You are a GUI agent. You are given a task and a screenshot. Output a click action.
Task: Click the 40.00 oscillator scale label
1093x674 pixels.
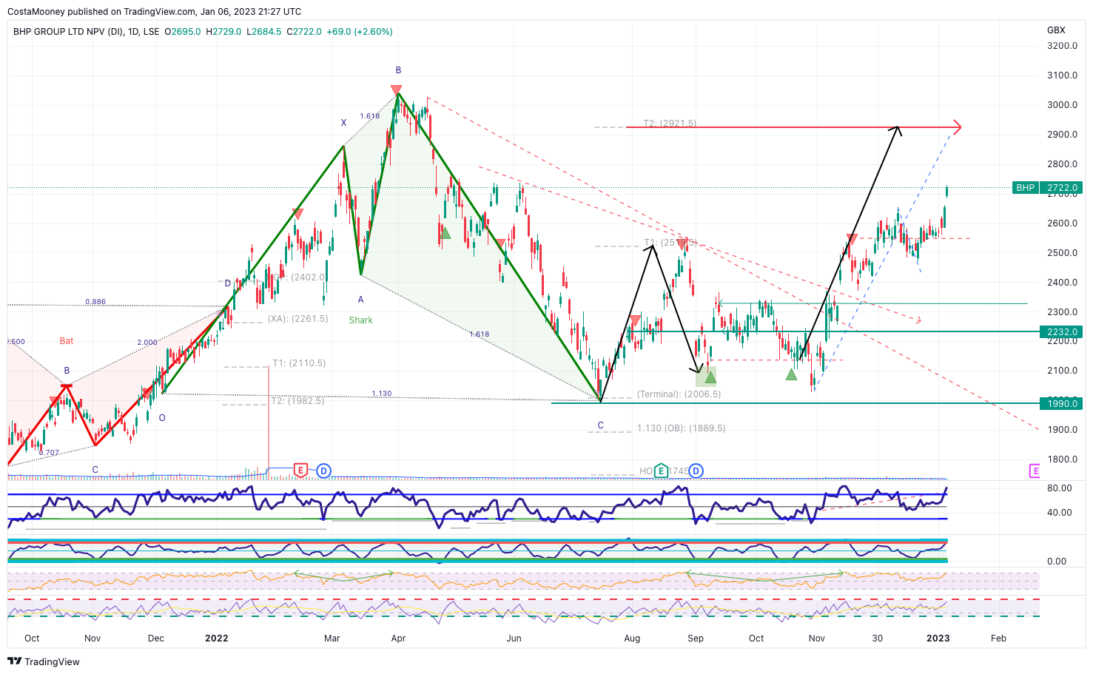pos(1060,513)
